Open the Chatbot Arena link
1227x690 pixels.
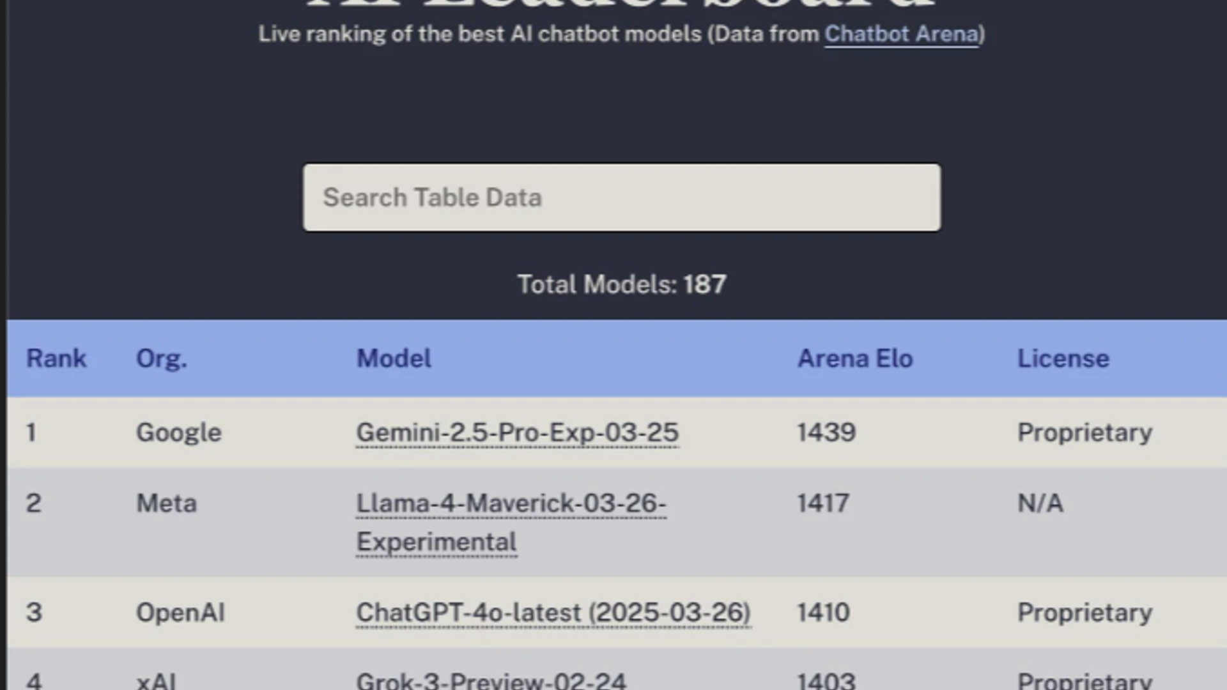tap(900, 34)
